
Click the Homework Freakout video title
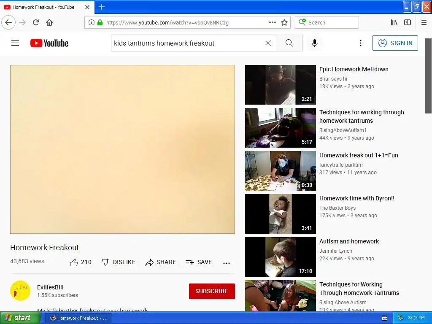[x=45, y=247]
